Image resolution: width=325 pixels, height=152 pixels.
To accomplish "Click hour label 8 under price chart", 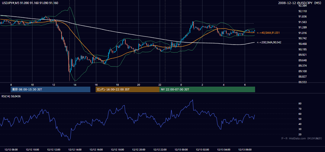I will 11,84.
